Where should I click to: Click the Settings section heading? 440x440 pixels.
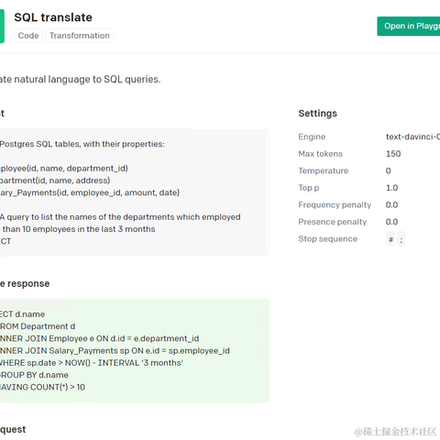tap(318, 114)
